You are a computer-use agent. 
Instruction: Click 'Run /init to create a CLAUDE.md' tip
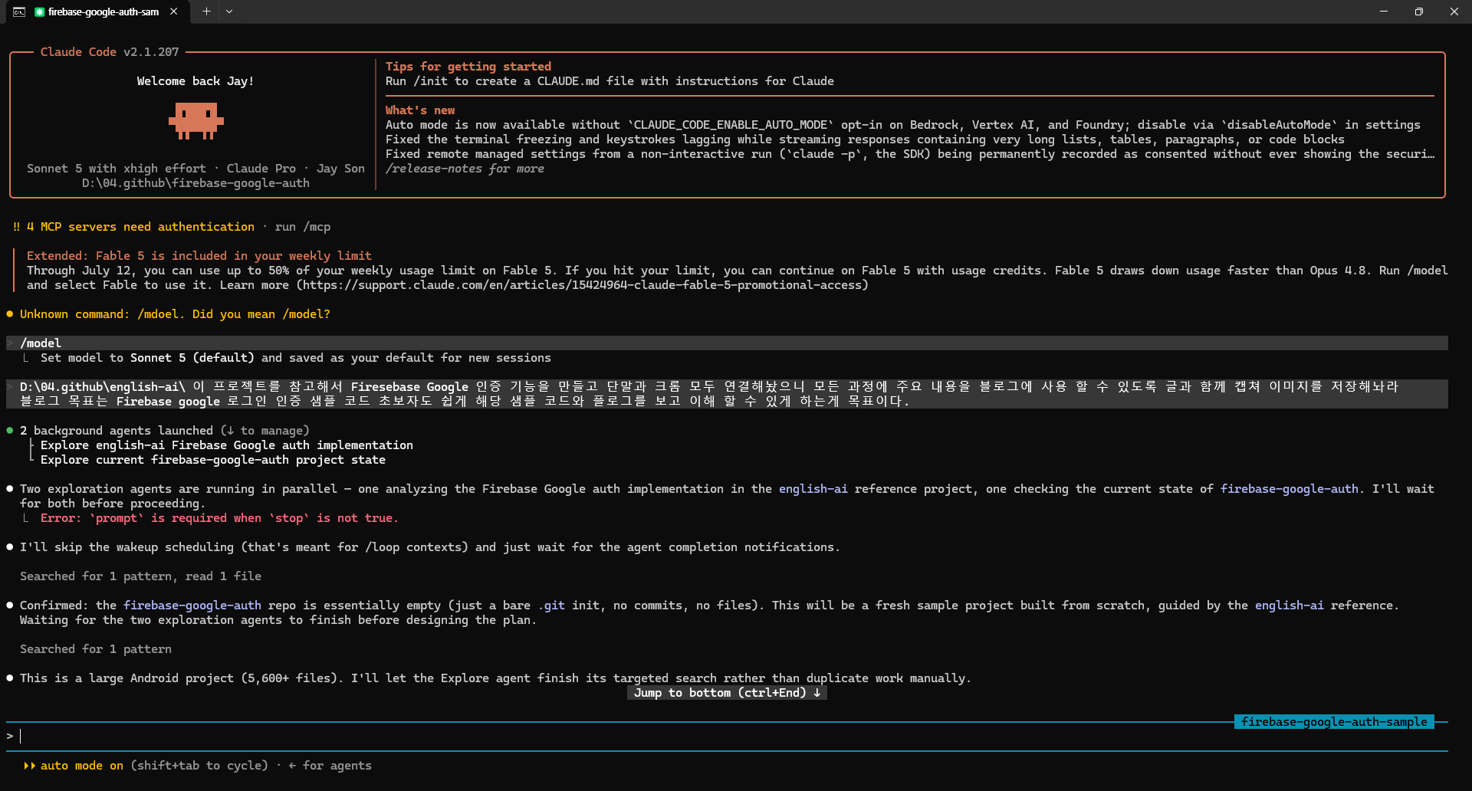pos(609,81)
